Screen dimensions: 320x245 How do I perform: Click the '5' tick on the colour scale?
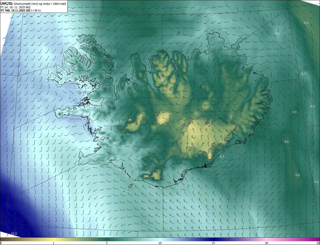(107, 243)
